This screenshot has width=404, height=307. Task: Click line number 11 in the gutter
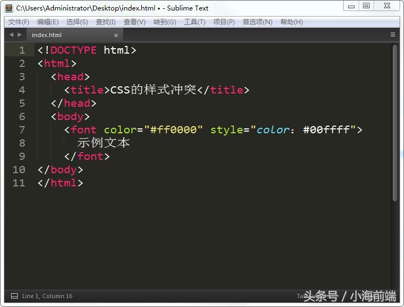[x=19, y=183]
